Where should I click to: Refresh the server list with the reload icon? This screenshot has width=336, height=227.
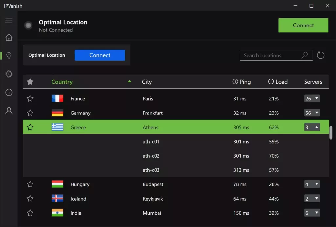pyautogui.click(x=320, y=55)
